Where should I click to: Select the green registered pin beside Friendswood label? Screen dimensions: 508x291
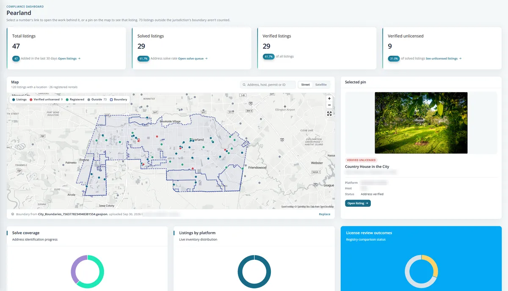click(x=243, y=168)
